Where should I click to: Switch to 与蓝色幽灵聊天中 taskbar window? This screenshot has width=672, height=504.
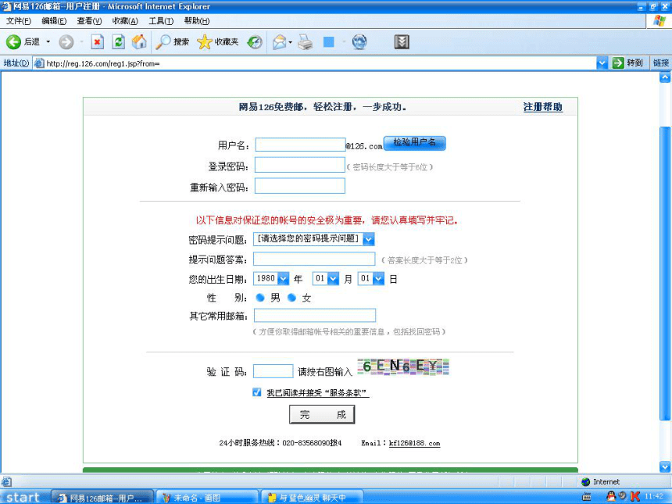point(312,498)
